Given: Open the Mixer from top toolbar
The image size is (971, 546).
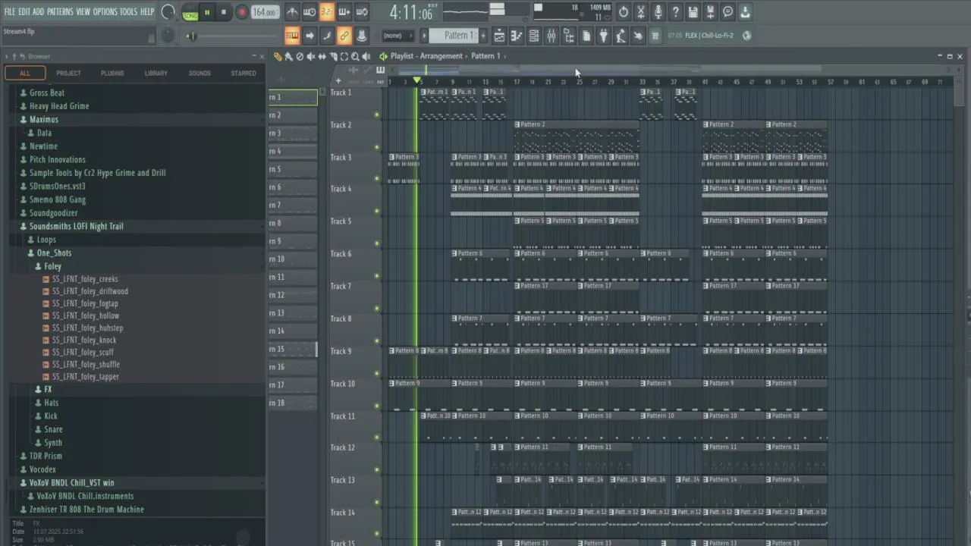Looking at the screenshot, I should 551,36.
